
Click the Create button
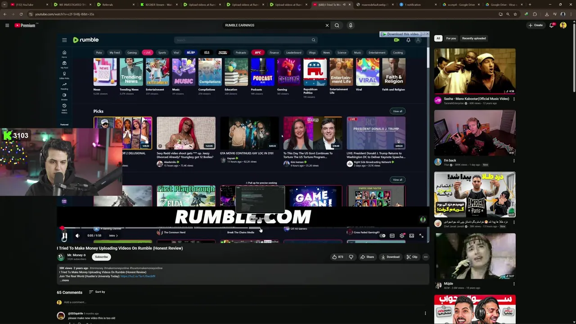point(535,25)
